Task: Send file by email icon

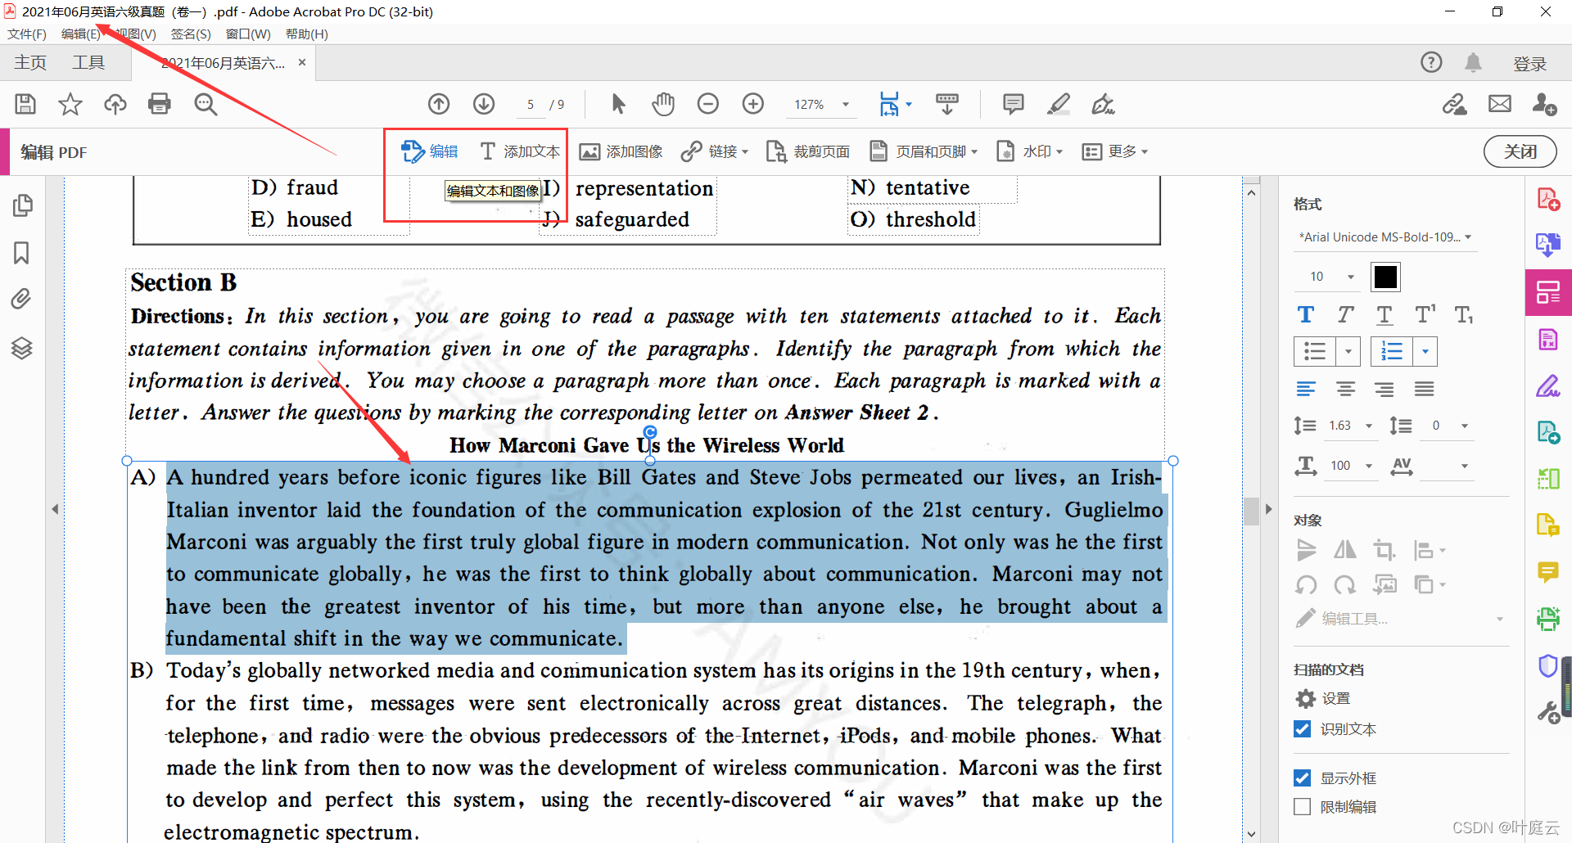Action: pos(1500,104)
